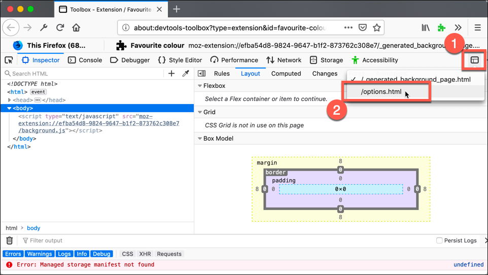Image resolution: width=488 pixels, height=275 pixels.
Task: Clear console output with the trash icon
Action: tap(10, 240)
